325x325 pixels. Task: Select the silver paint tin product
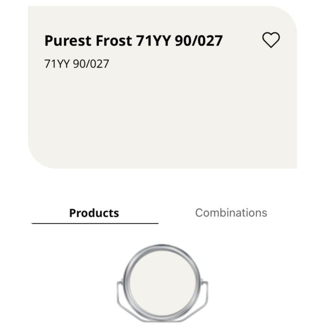coord(162,281)
